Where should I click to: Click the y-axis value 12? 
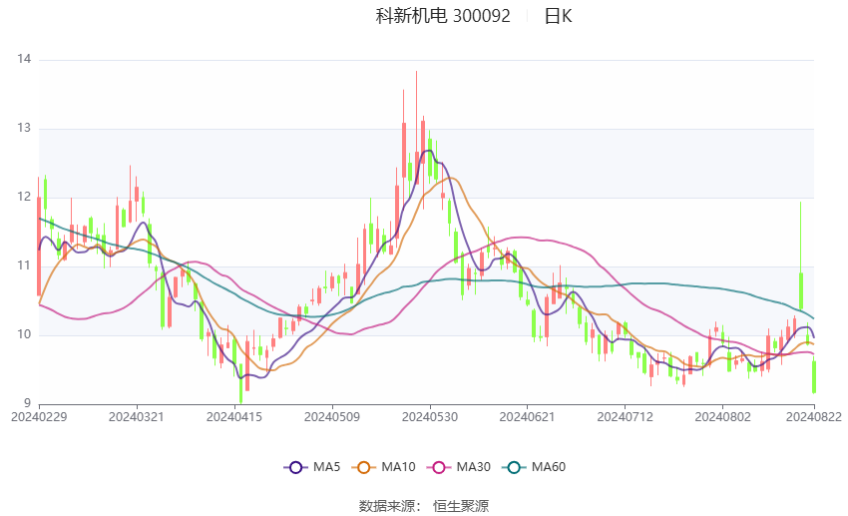[x=24, y=197]
